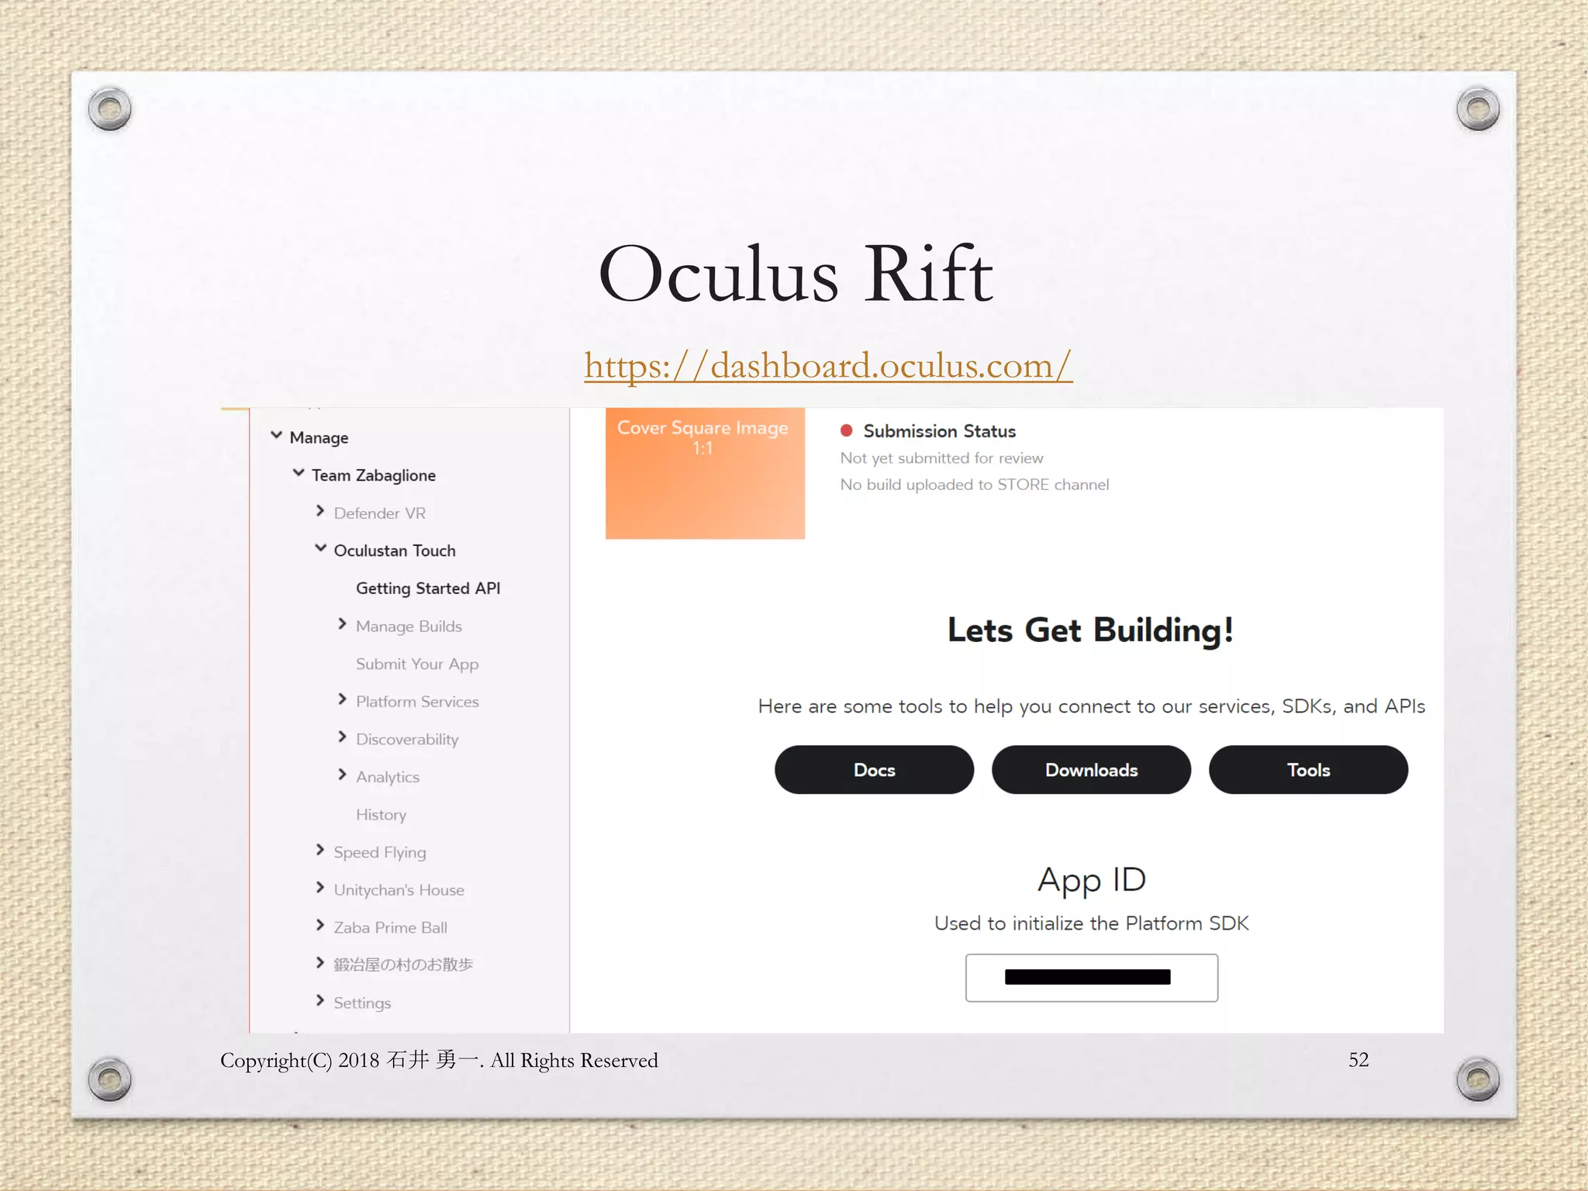Click the Tools button
The image size is (1588, 1191).
[x=1308, y=770]
